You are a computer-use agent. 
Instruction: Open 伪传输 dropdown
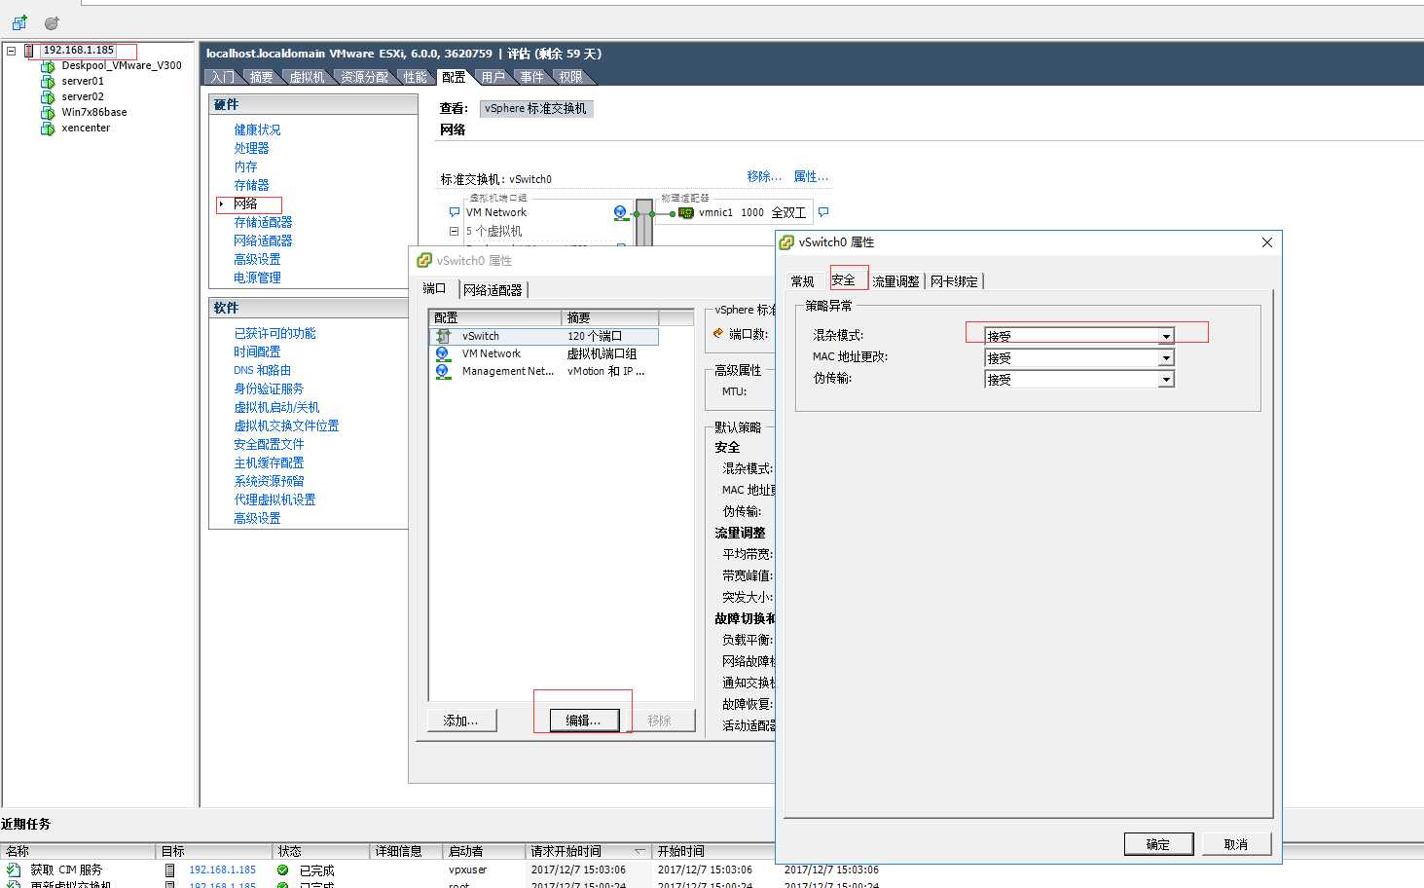tap(1166, 379)
